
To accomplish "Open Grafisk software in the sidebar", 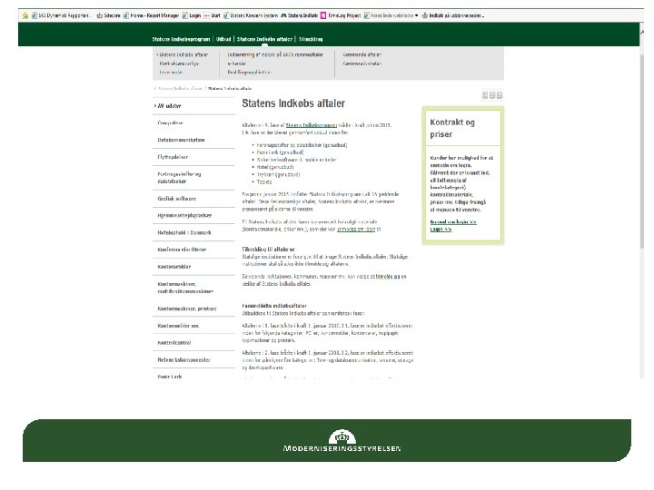I will pos(177,199).
